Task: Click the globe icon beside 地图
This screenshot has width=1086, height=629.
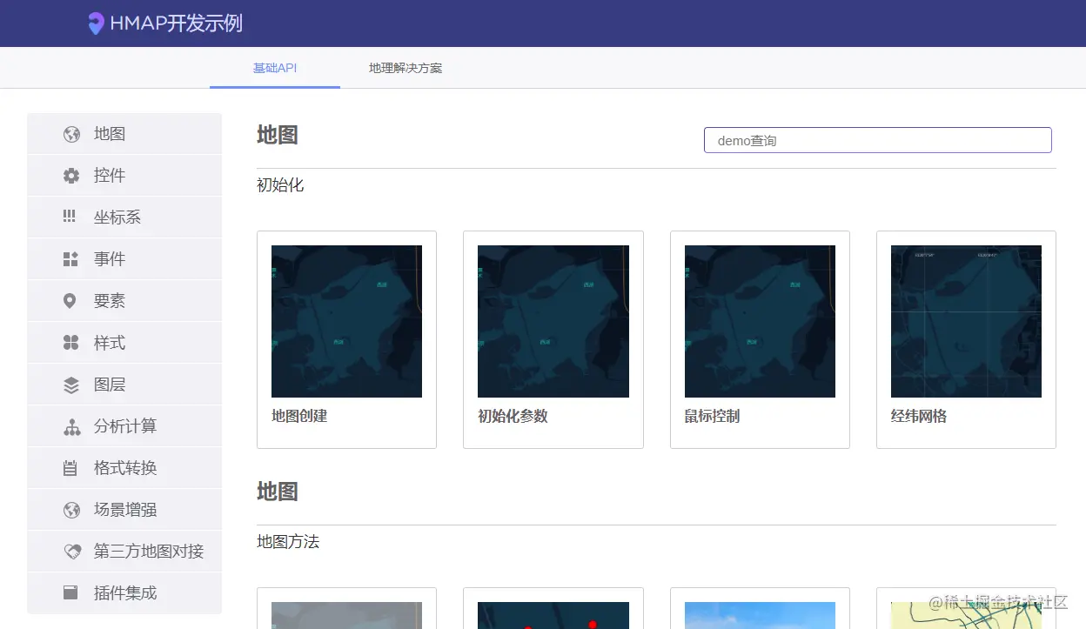Action: tap(71, 134)
